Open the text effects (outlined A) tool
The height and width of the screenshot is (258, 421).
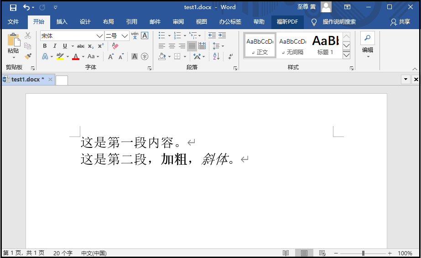(x=45, y=56)
